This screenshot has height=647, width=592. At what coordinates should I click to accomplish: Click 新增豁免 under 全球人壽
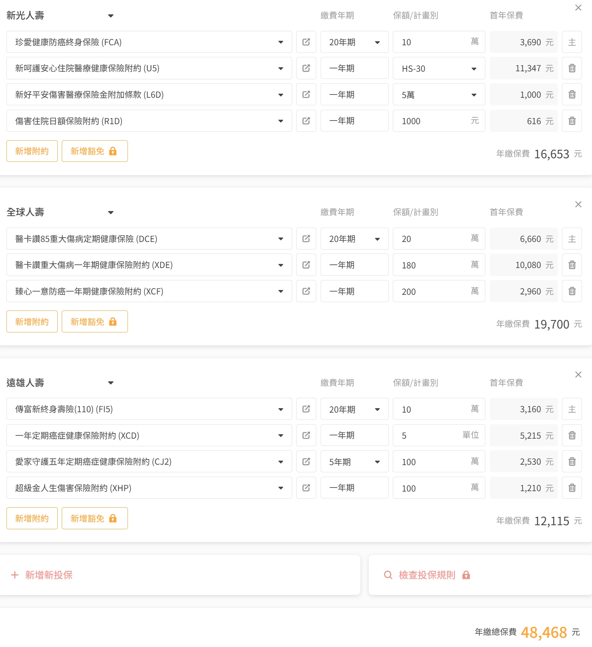coord(95,322)
